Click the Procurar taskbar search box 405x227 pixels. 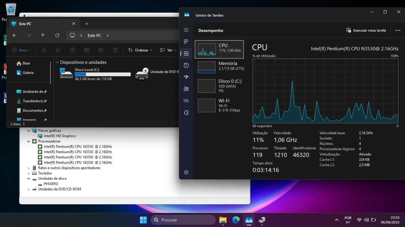click(x=183, y=220)
